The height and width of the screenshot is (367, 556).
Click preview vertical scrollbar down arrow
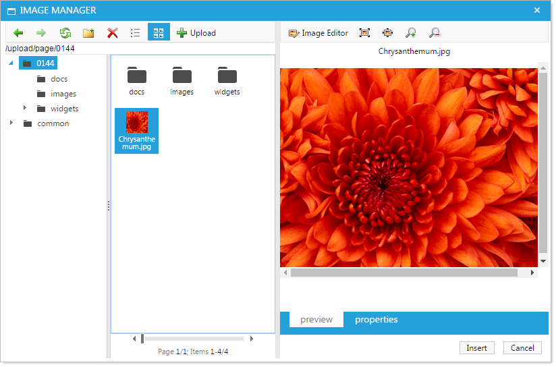[543, 261]
